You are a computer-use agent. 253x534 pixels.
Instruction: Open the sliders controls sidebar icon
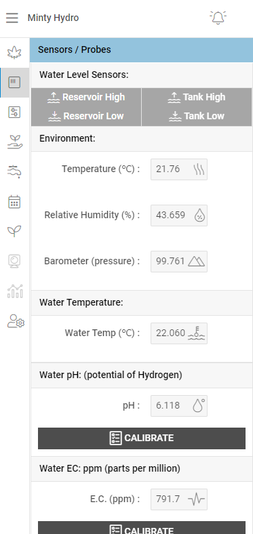point(14,112)
